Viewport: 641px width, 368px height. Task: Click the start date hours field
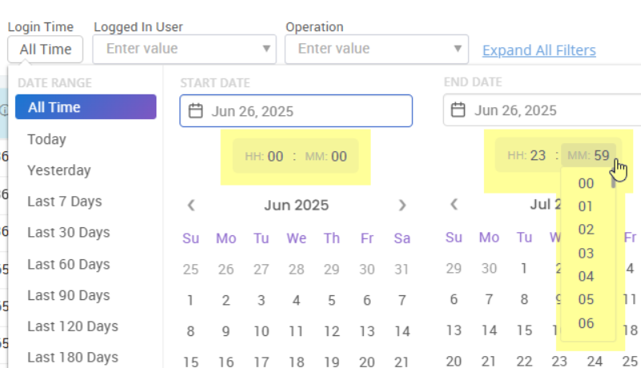click(276, 157)
